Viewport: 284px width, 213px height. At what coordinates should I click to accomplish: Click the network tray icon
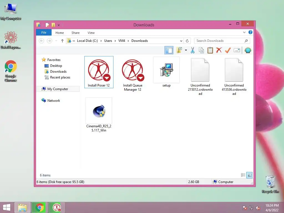click(x=251, y=208)
